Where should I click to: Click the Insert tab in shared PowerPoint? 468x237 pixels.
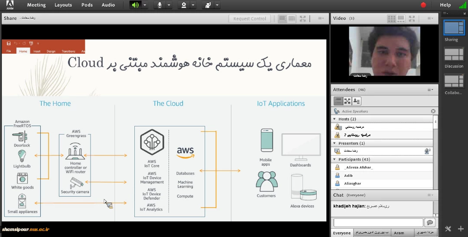coord(37,51)
